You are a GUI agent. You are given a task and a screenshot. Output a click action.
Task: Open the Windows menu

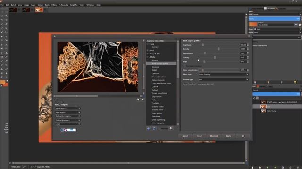[x=90, y=5]
